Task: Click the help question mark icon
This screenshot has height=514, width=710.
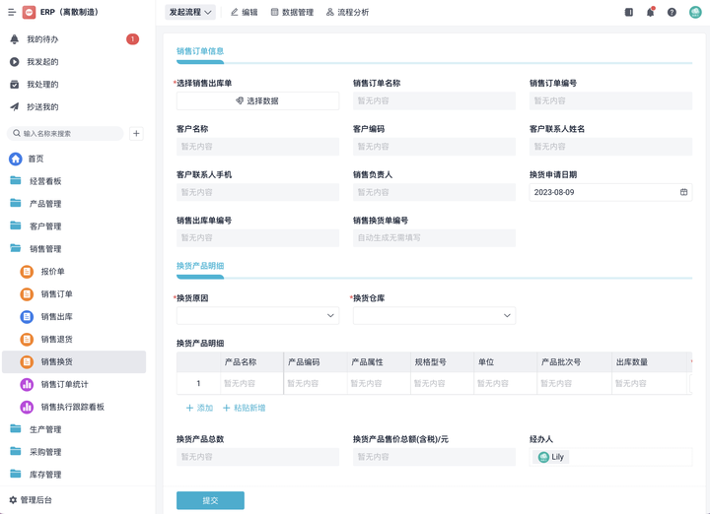Action: pos(672,13)
